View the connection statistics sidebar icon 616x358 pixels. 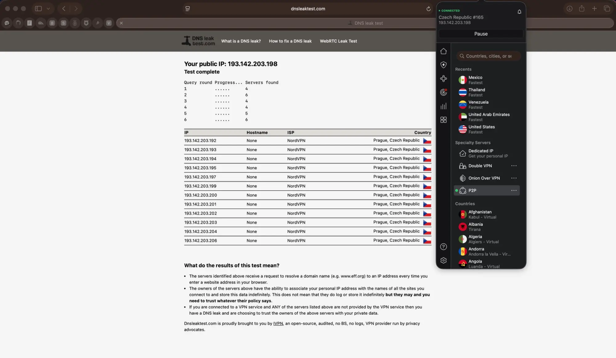pyautogui.click(x=444, y=106)
